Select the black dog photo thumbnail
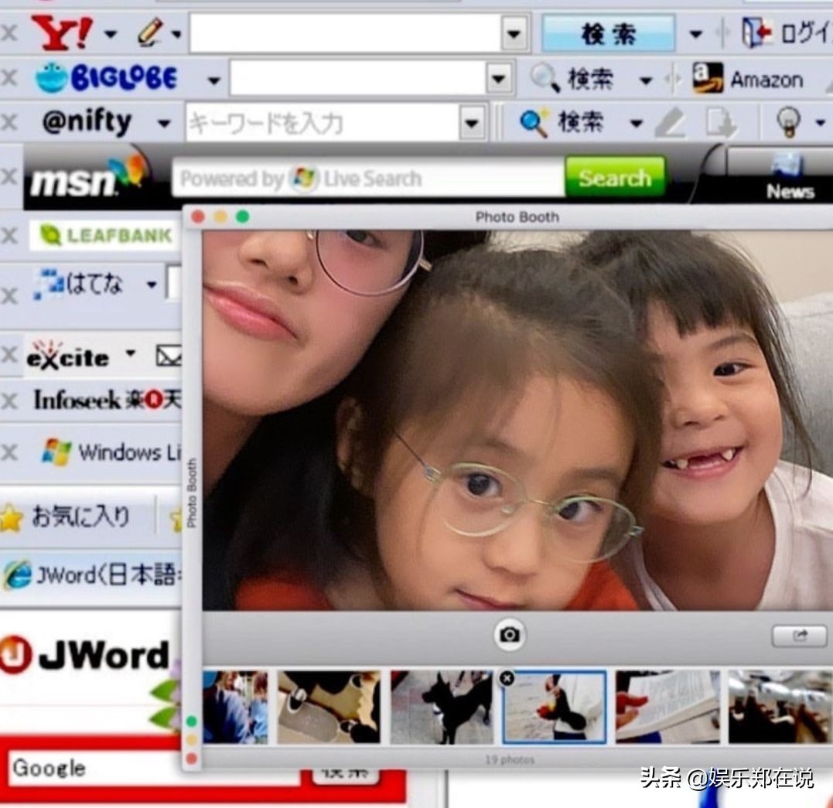Screen dimensions: 833x808 click(x=442, y=707)
